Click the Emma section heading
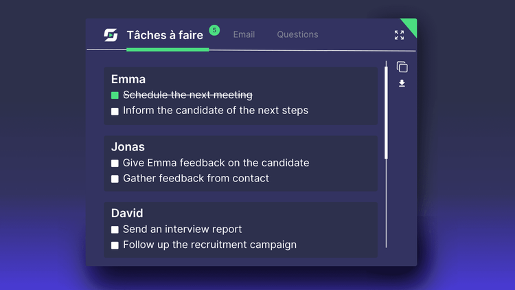Image resolution: width=515 pixels, height=290 pixels. [x=128, y=80]
